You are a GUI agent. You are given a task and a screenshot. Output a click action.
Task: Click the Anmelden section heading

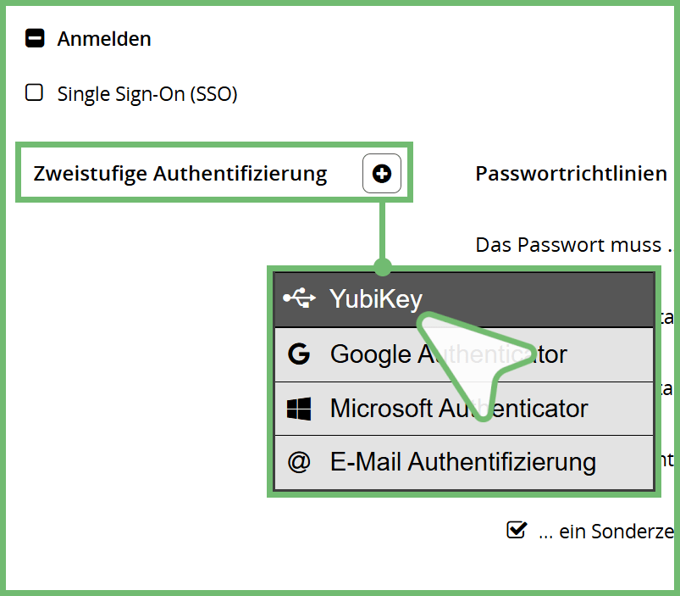(104, 39)
